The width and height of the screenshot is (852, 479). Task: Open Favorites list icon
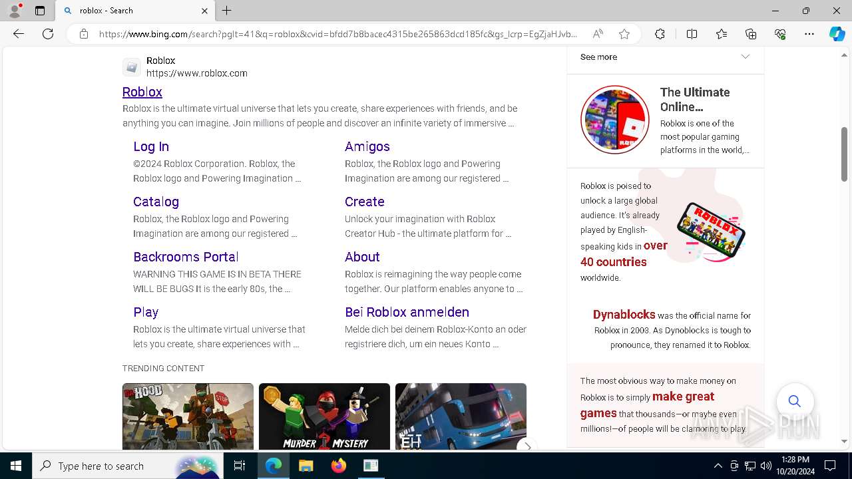[x=722, y=34]
